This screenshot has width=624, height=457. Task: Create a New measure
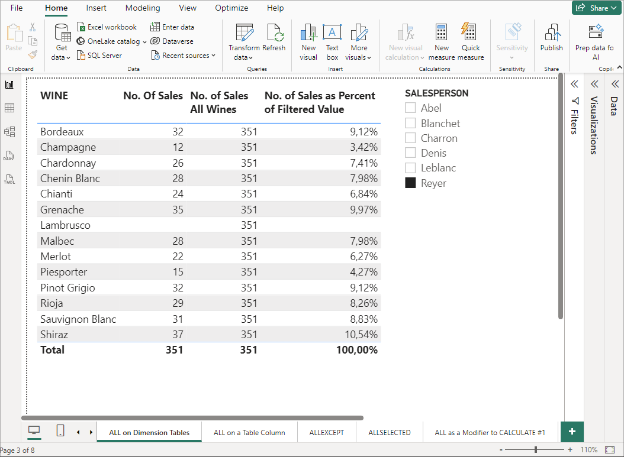[x=441, y=42]
